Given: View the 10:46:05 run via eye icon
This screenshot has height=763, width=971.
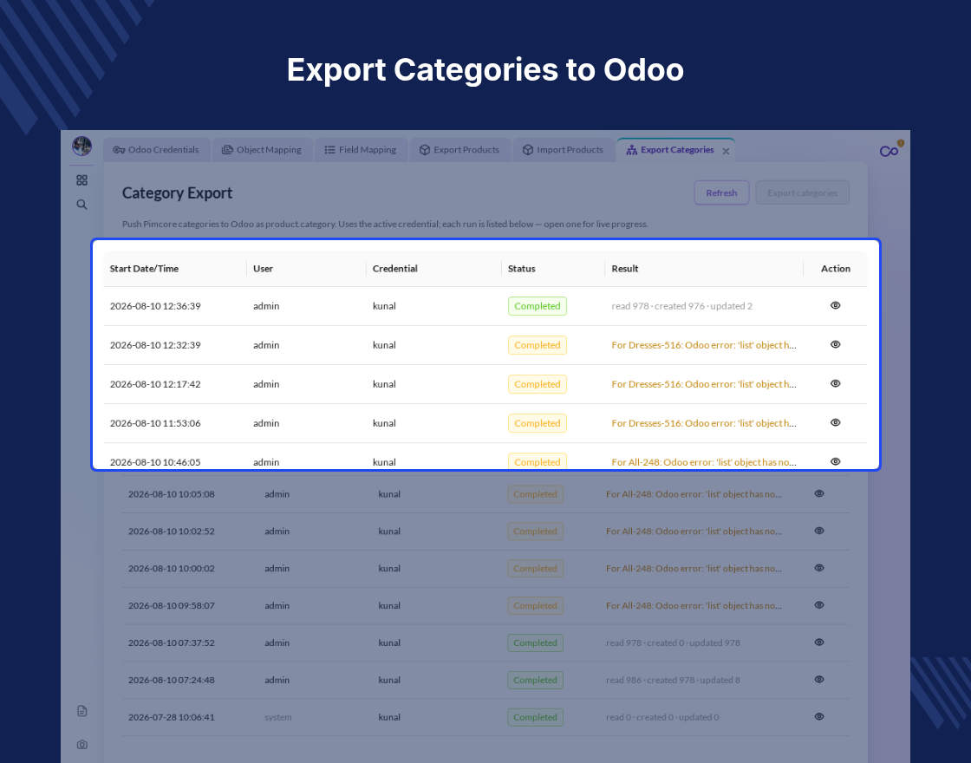Looking at the screenshot, I should pyautogui.click(x=836, y=461).
